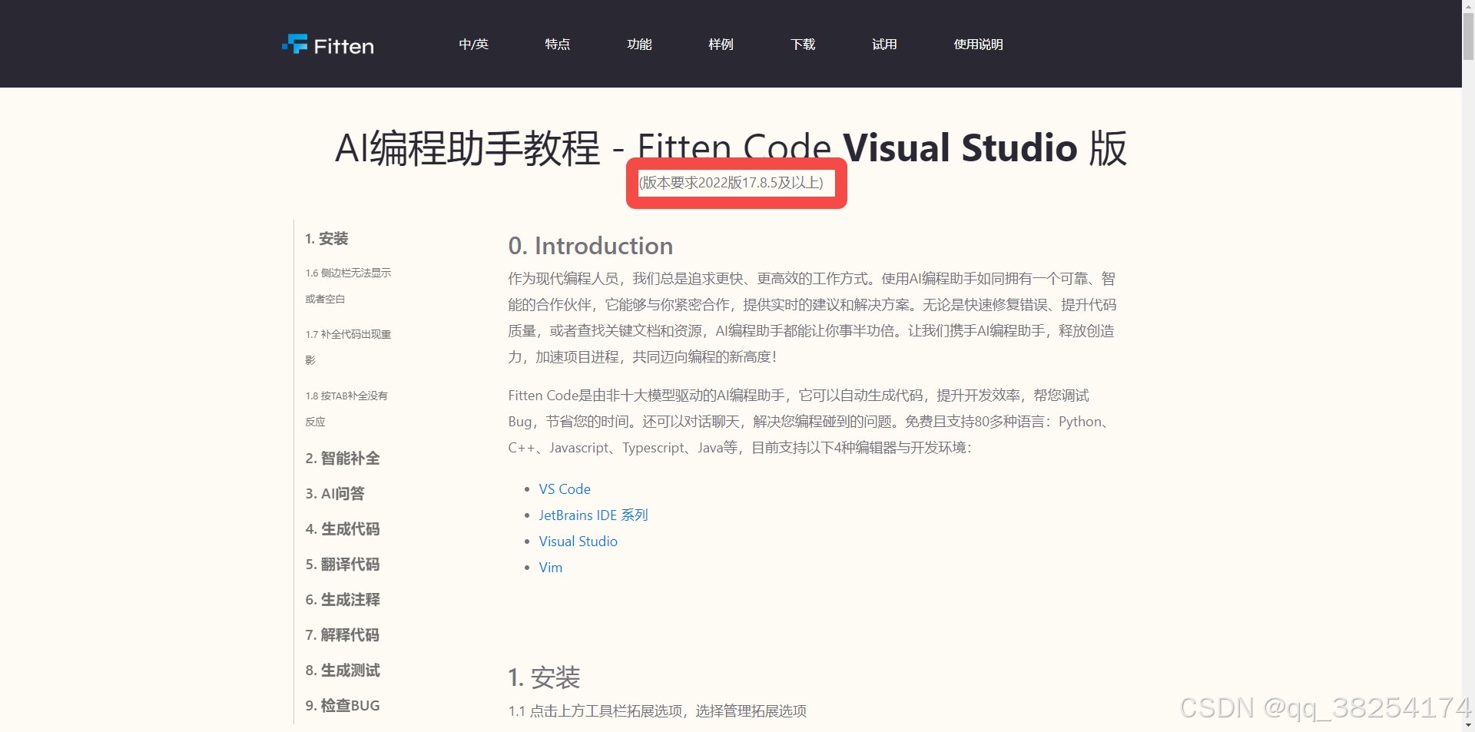Image resolution: width=1475 pixels, height=732 pixels.
Task: Open the 样例 navigation item
Action: point(721,44)
